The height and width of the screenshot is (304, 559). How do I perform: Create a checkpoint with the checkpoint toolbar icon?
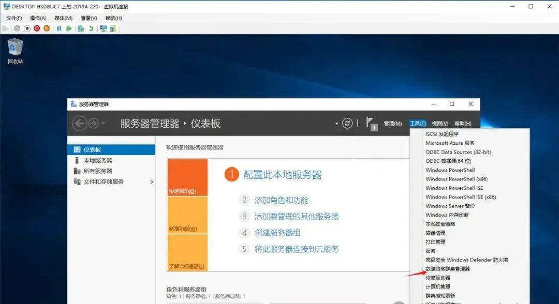click(81, 28)
